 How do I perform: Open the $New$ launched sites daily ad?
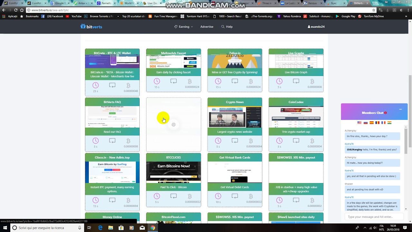(296, 217)
